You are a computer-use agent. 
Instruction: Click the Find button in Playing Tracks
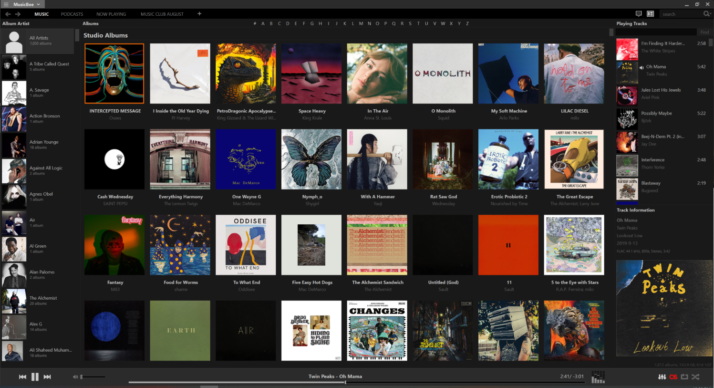tap(704, 32)
